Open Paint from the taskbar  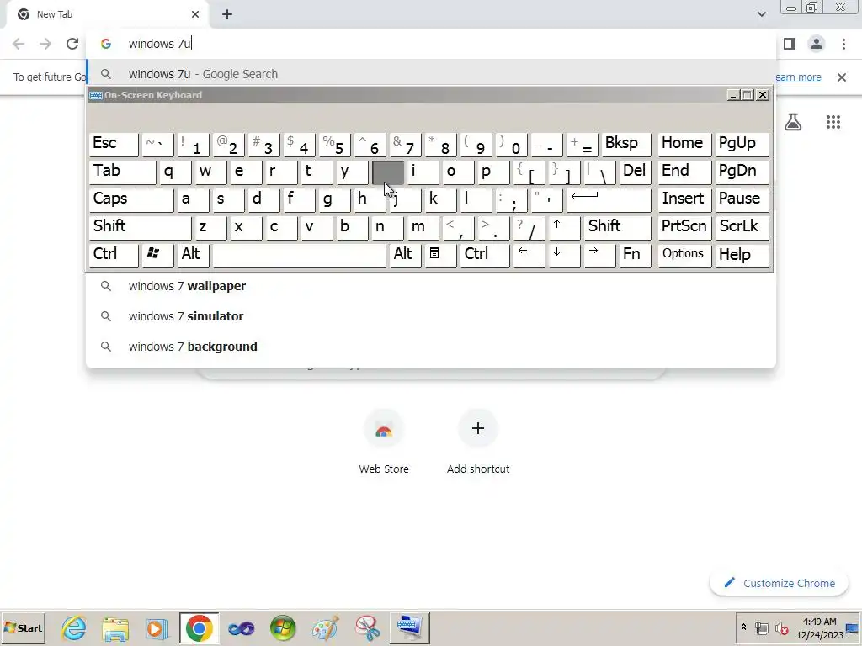click(x=325, y=627)
